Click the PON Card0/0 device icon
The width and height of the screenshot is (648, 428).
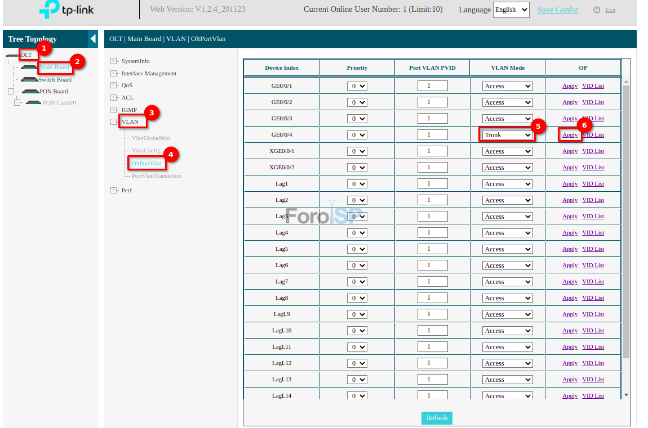pyautogui.click(x=34, y=103)
